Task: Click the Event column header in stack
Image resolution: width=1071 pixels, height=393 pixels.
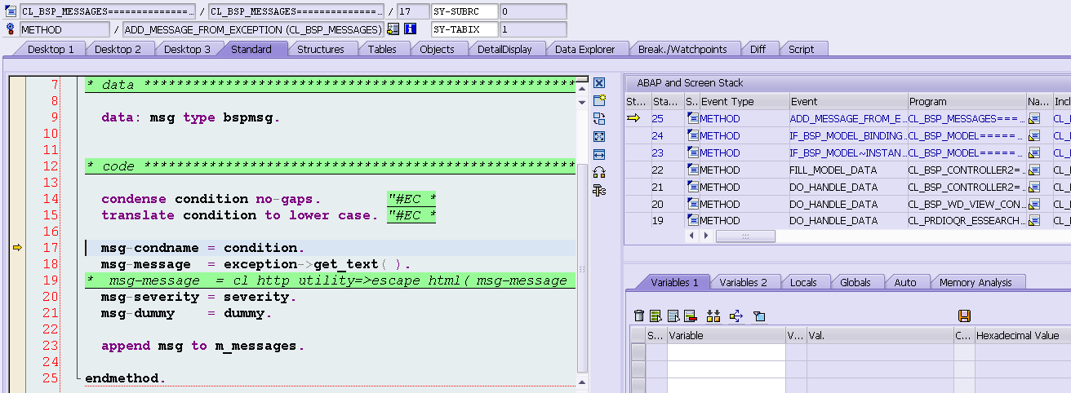Action: 848,102
